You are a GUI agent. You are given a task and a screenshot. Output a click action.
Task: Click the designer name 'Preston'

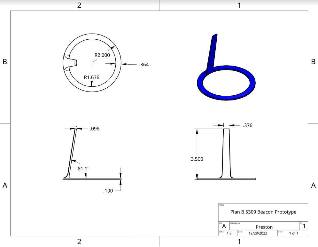[264, 227]
